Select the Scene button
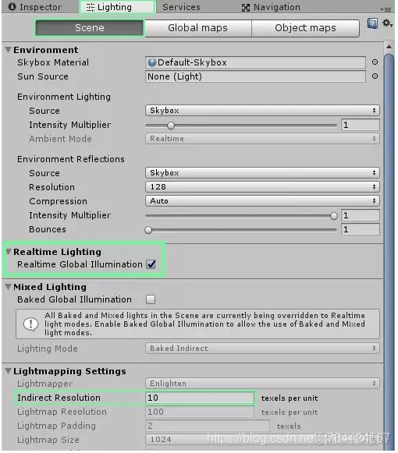Screen dimensions: 398x453 tap(90, 28)
